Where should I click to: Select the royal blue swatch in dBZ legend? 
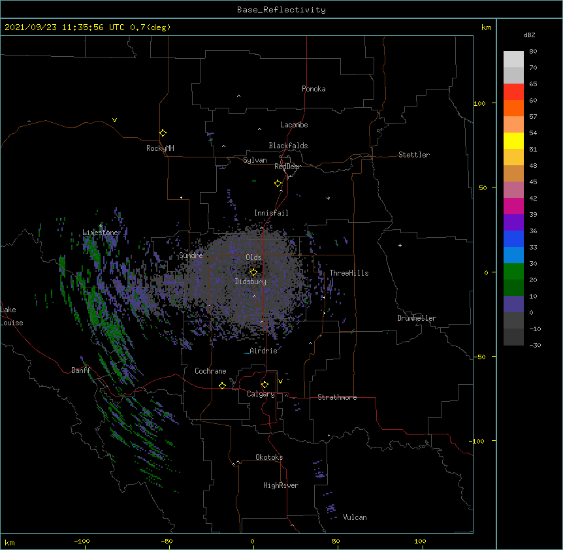[x=513, y=238]
